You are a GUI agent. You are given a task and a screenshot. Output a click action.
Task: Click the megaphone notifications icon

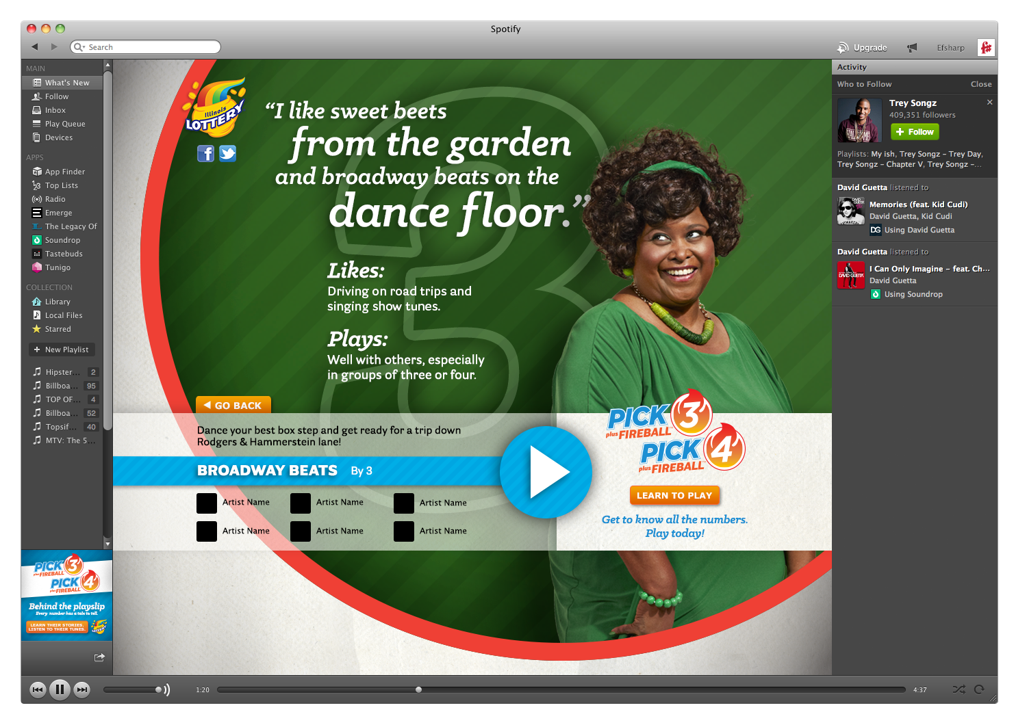tap(912, 48)
